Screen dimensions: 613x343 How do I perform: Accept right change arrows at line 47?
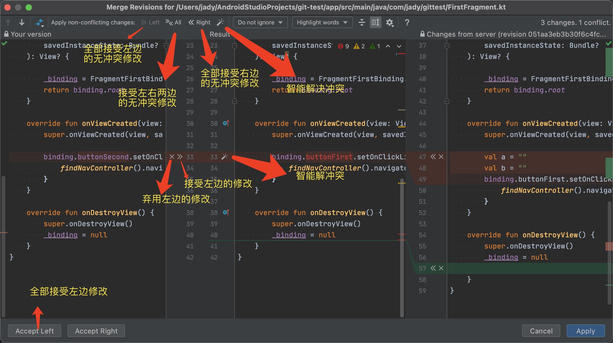click(x=433, y=157)
